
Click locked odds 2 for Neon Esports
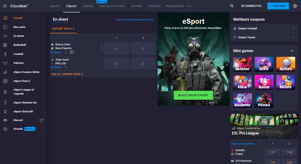[x=143, y=48]
